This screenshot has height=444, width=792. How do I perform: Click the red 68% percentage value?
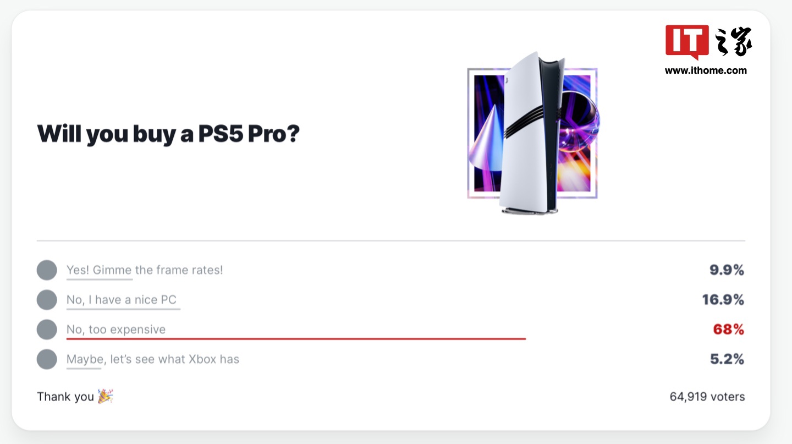tap(728, 330)
